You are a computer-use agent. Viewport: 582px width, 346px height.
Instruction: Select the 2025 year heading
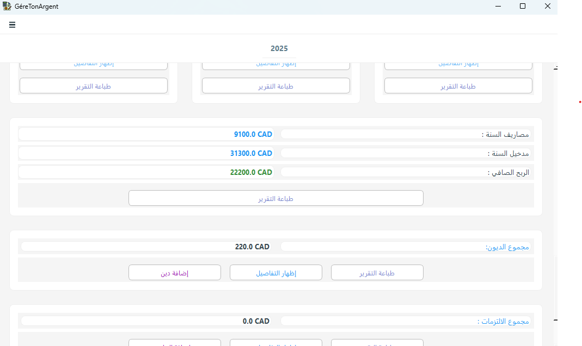279,48
